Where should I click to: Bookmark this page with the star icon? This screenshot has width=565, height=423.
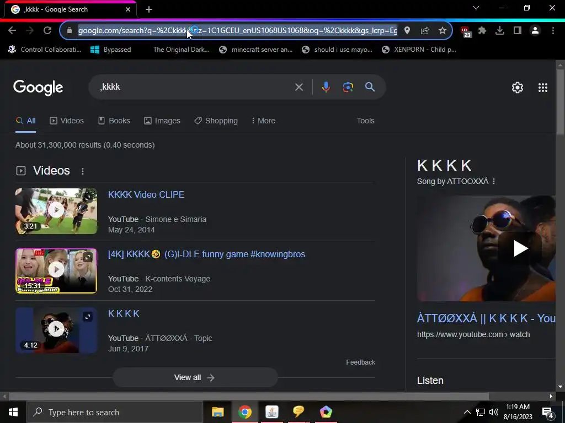point(443,31)
